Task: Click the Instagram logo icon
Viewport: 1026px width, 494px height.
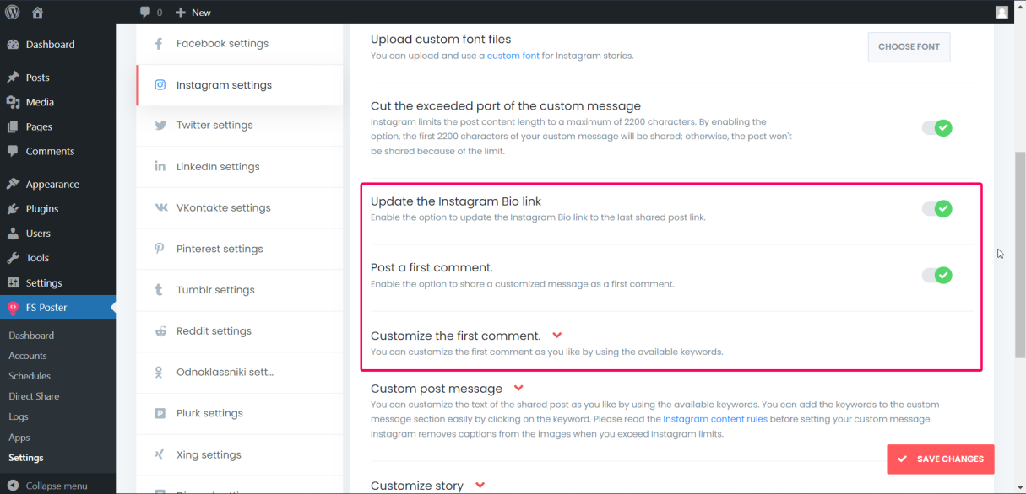Action: tap(160, 85)
